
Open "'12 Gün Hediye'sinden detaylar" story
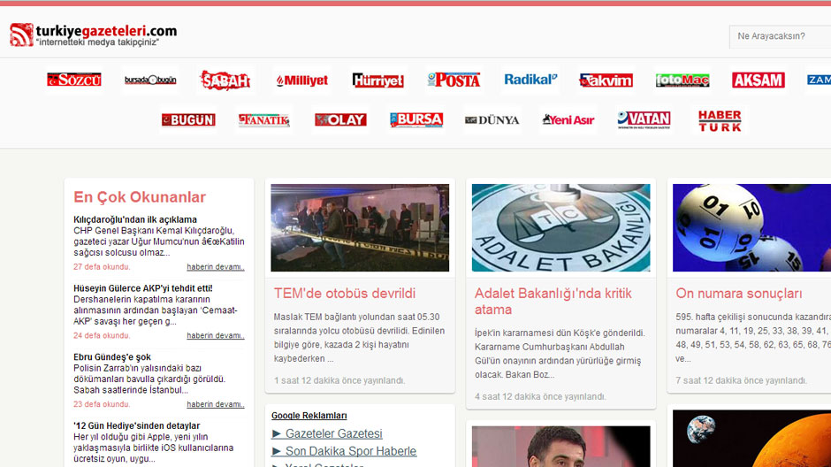[137, 425]
